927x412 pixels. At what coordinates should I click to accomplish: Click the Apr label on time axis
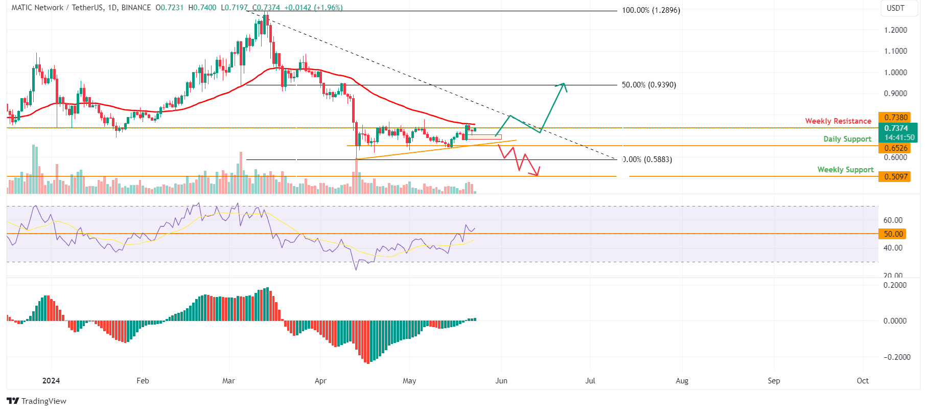320,381
